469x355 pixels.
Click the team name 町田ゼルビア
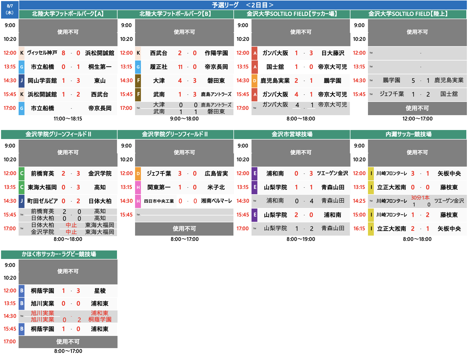(x=42, y=201)
